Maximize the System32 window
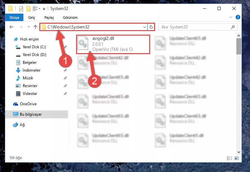Screen dimensions: 250x172 click(x=219, y=8)
